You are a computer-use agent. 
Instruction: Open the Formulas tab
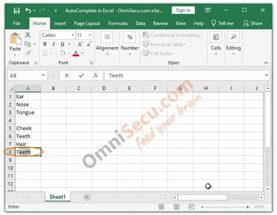[x=118, y=23]
